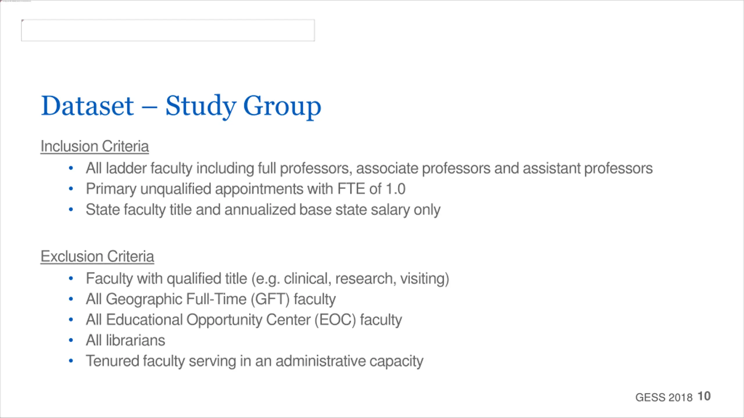The width and height of the screenshot is (744, 418).
Task: Click the 'Tenured faculty serving' bullet text
Action: [x=255, y=361]
